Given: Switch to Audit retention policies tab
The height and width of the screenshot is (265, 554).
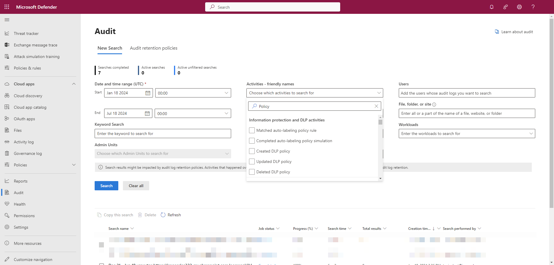Looking at the screenshot, I should (x=154, y=48).
